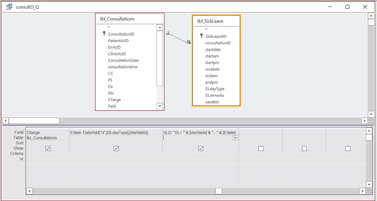Select the endam field
This screenshot has height=201, width=377.
pyautogui.click(x=211, y=76)
